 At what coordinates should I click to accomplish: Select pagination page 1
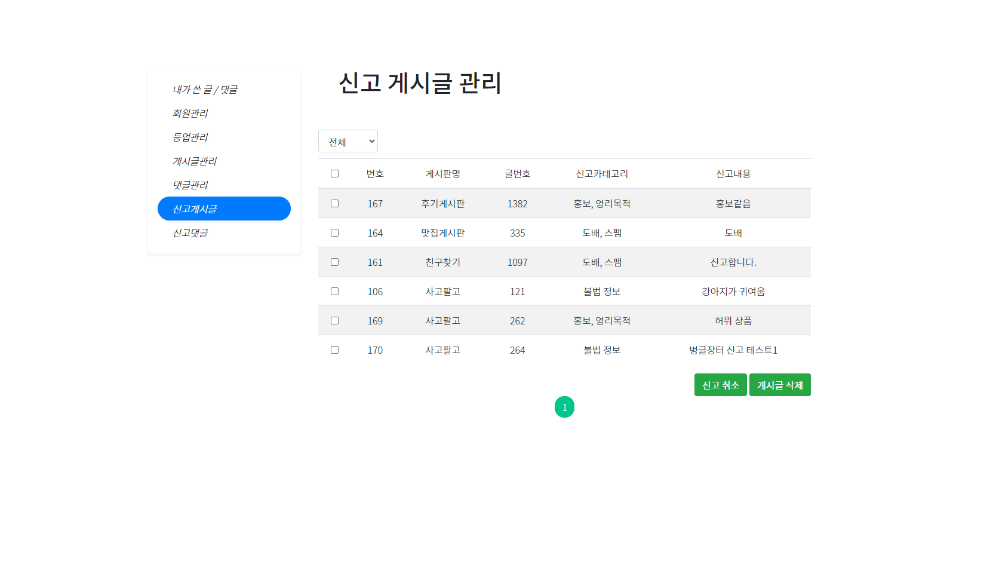pos(564,407)
